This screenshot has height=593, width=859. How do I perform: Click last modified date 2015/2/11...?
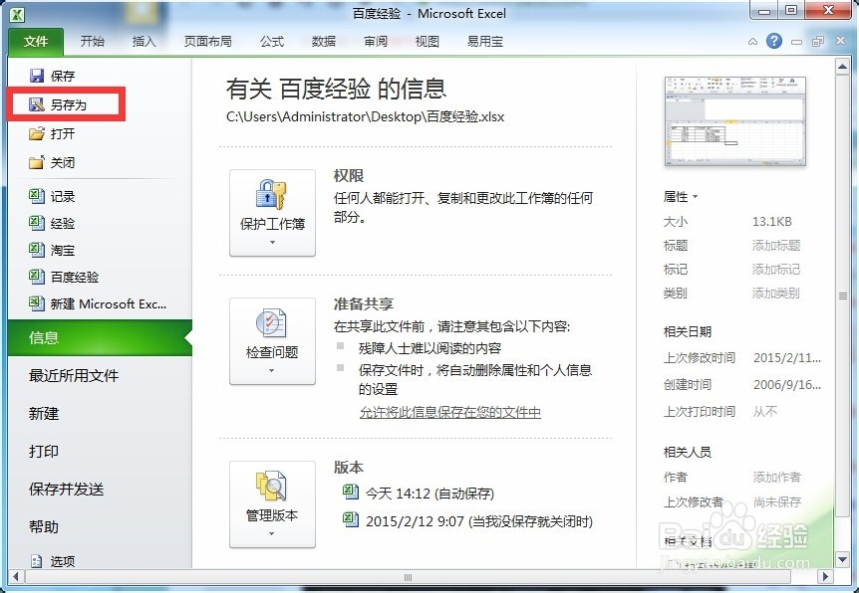pyautogui.click(x=786, y=358)
